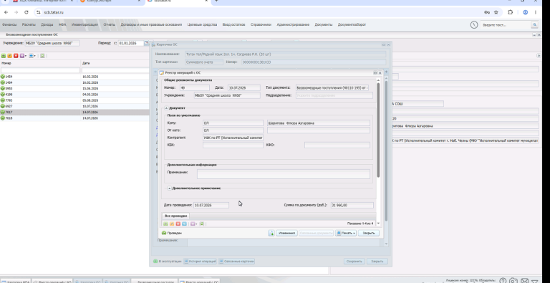Click Связанные карточки button in Карточка ОС
Image resolution: width=550 pixels, height=283 pixels.
click(x=237, y=262)
